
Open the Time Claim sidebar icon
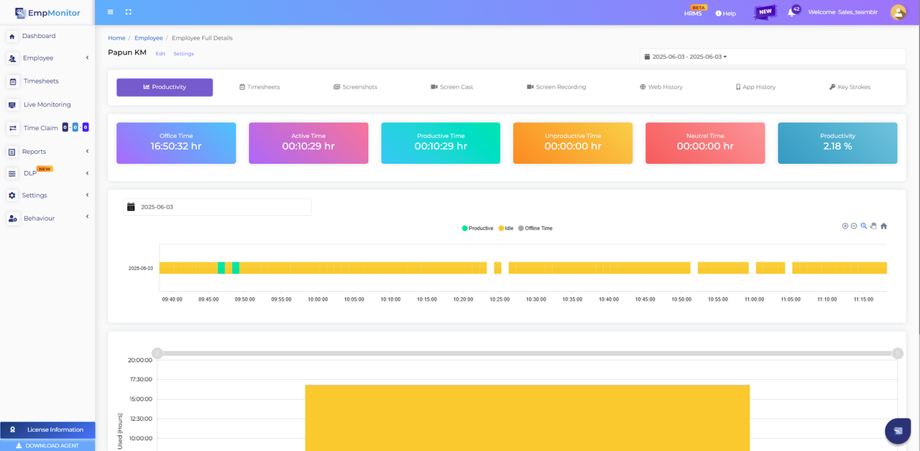[13, 128]
